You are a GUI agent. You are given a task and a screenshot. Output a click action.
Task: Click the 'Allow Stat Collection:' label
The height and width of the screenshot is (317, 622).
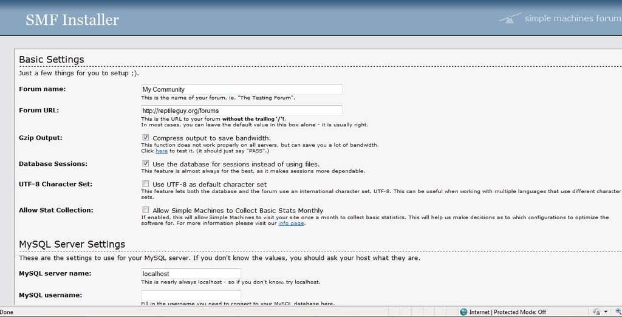tap(56, 210)
